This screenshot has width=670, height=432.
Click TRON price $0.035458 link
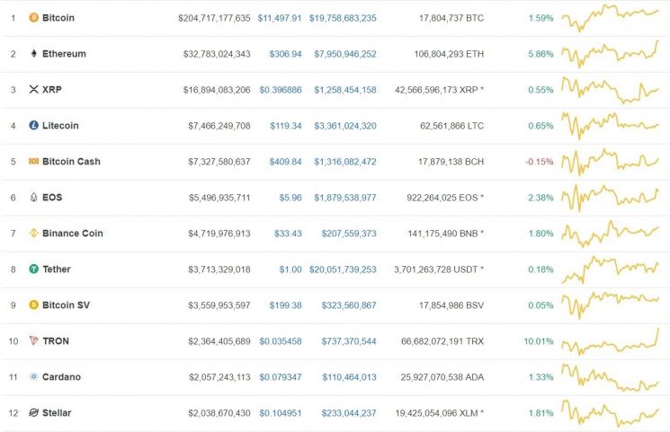[281, 341]
